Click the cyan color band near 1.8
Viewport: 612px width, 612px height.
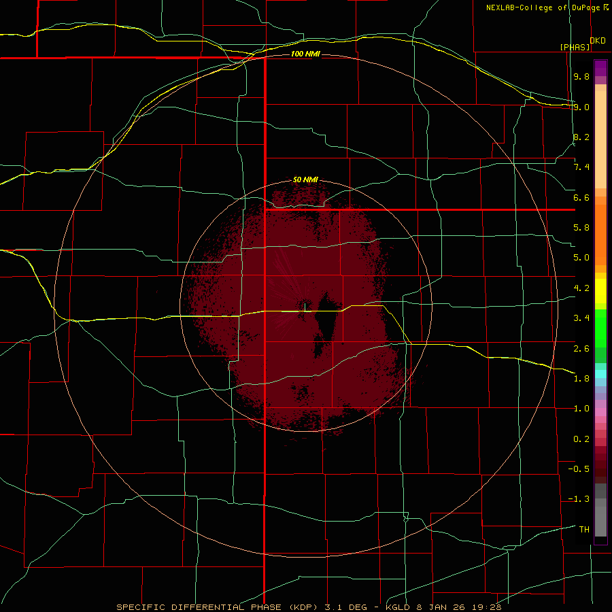(600, 373)
